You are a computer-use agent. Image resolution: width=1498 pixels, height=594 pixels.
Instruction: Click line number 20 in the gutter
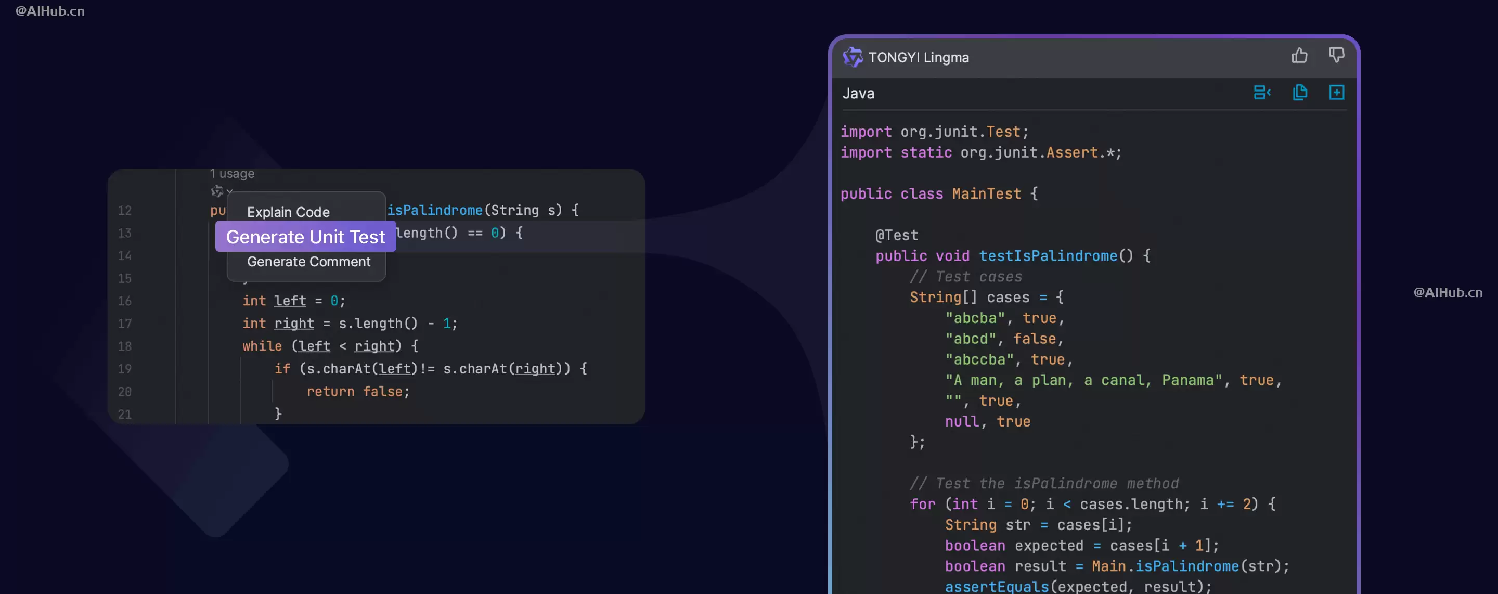point(125,392)
